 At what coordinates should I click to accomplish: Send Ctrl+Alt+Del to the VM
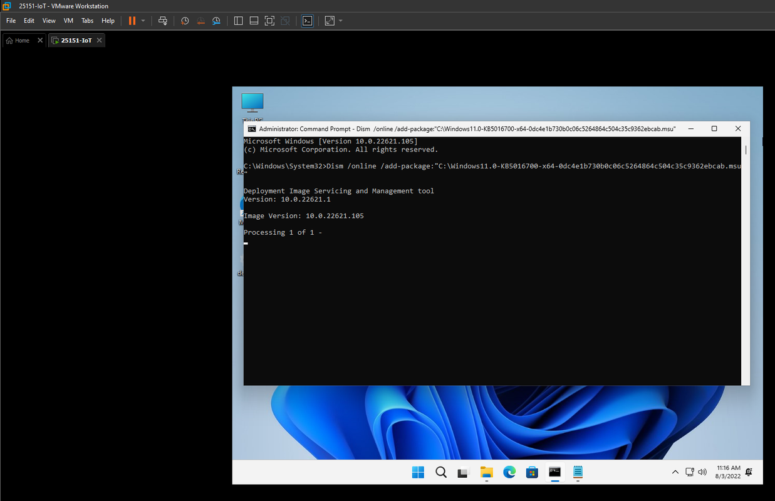pyautogui.click(x=163, y=21)
